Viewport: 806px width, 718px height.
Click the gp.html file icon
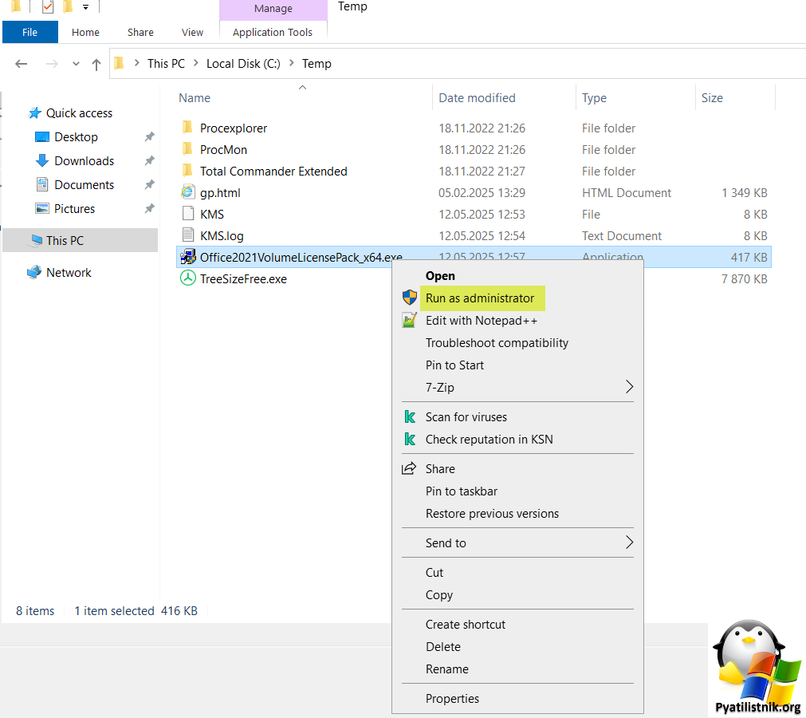pyautogui.click(x=187, y=192)
